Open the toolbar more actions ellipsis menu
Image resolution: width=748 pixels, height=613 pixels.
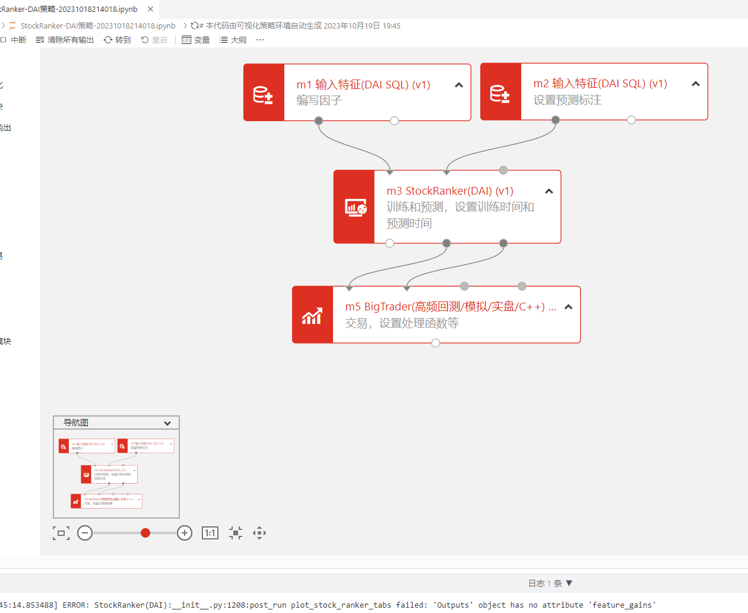tap(260, 40)
